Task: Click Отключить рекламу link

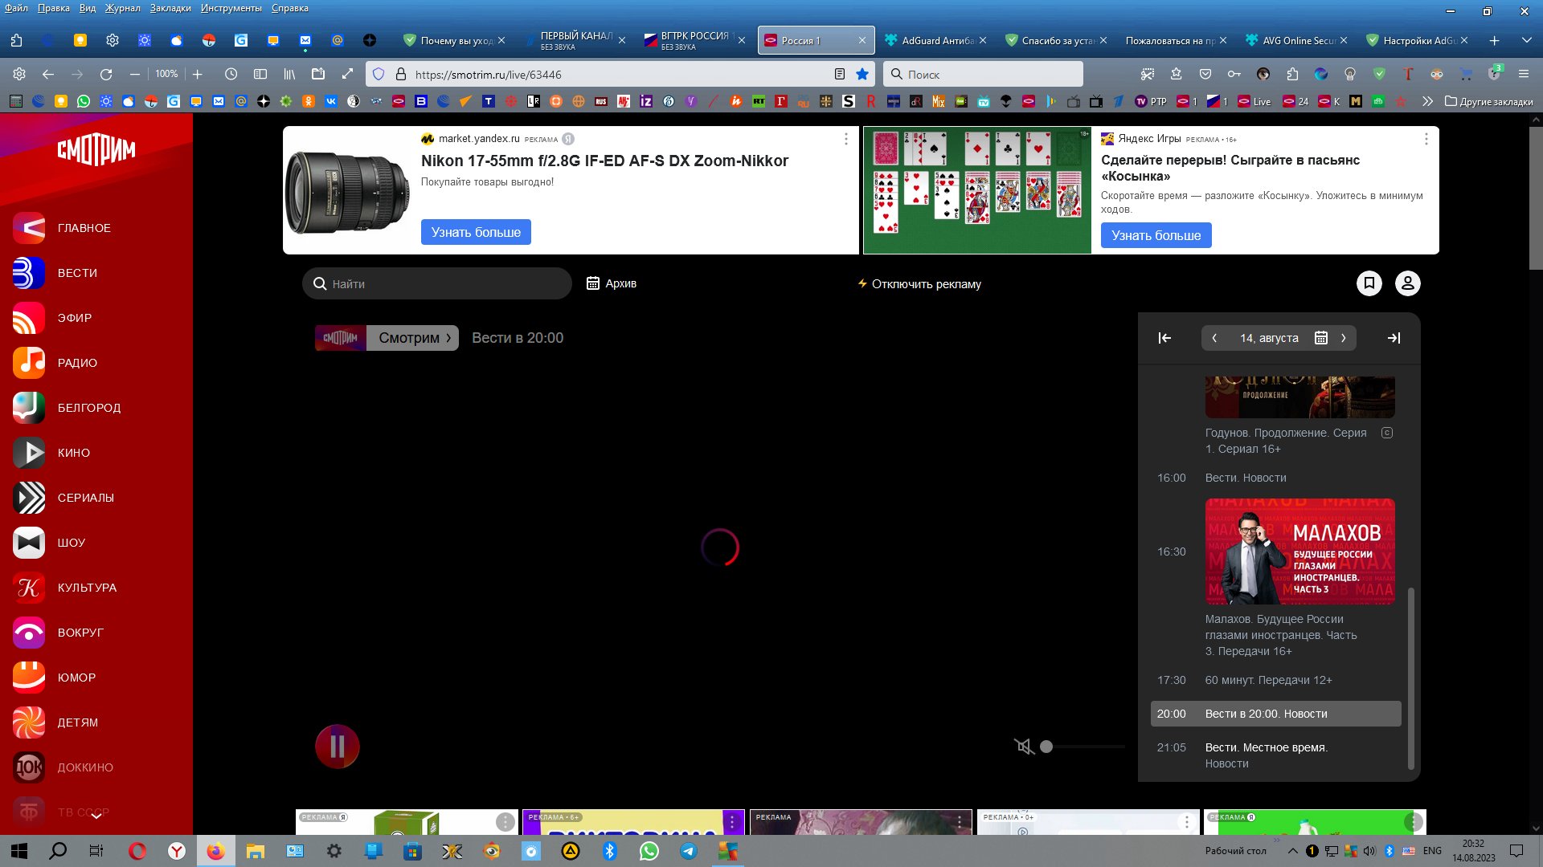Action: coord(919,284)
